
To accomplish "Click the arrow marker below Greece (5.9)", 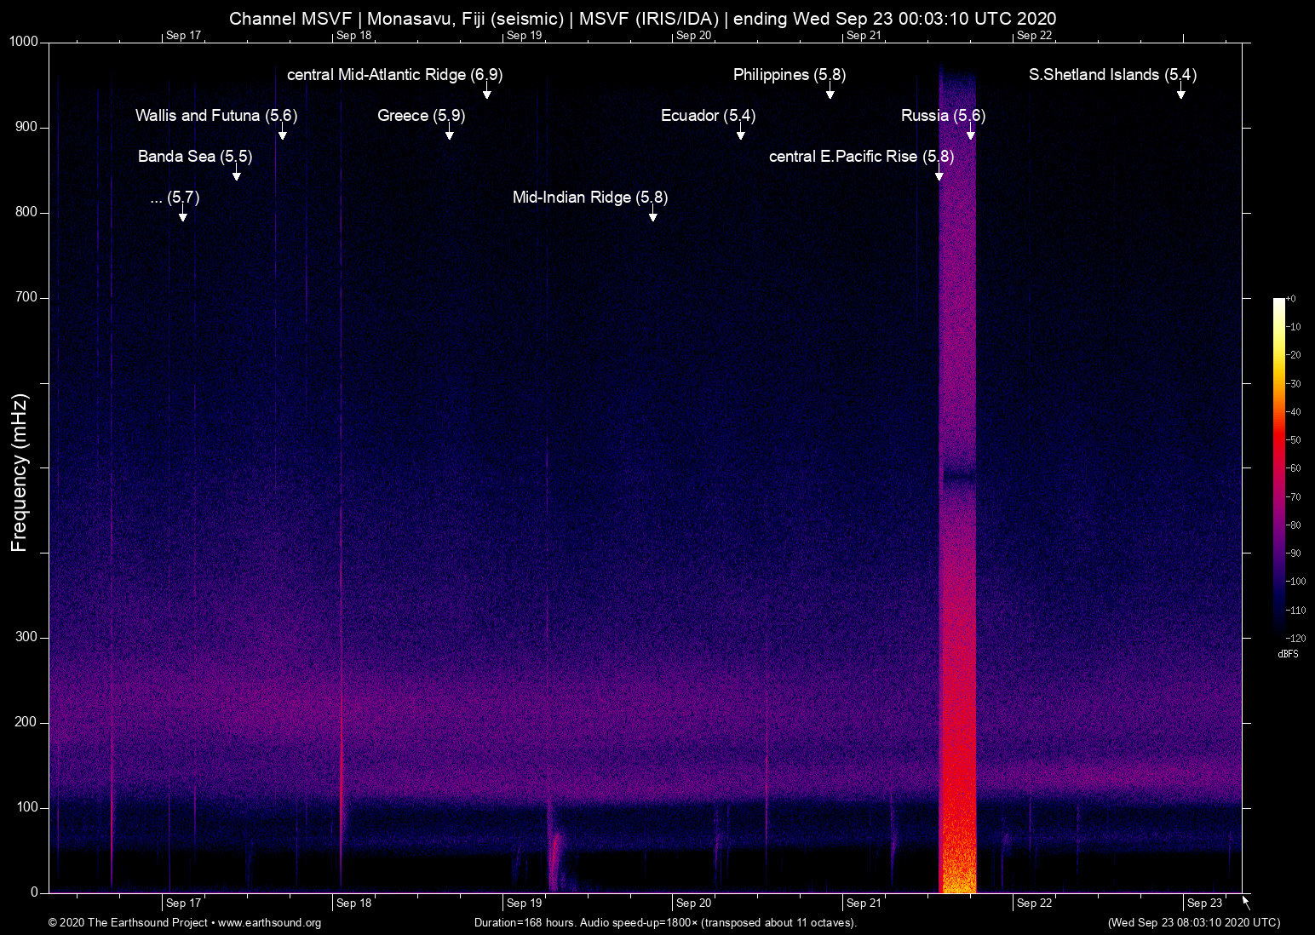I will pos(449,135).
